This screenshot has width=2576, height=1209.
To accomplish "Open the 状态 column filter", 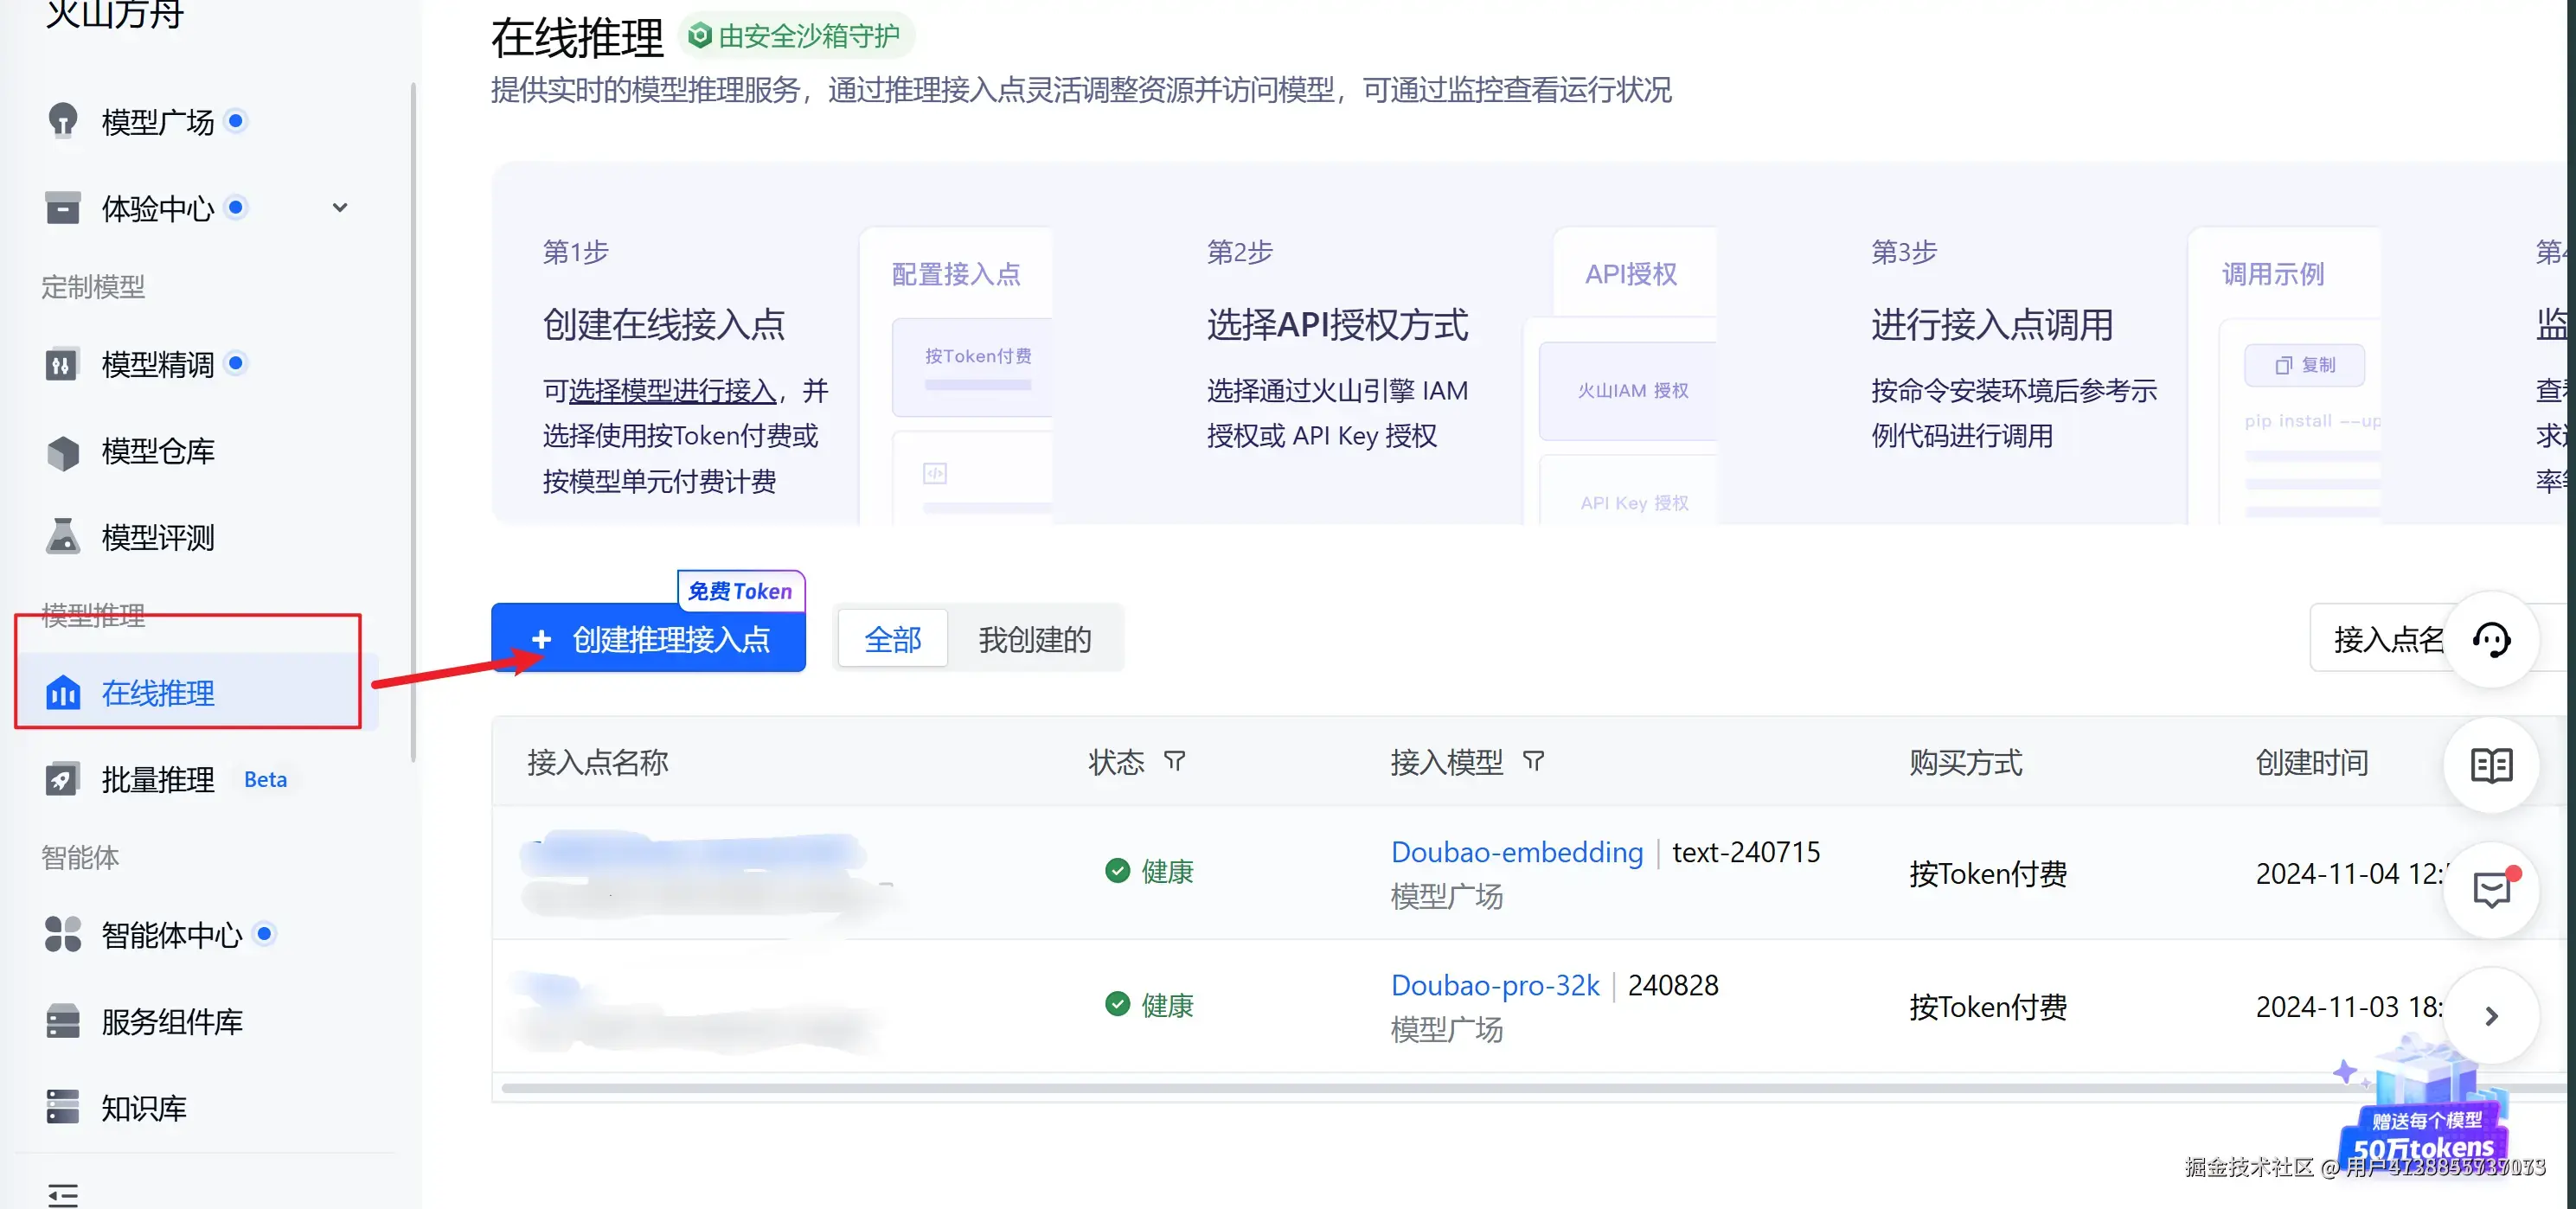I will [1175, 762].
